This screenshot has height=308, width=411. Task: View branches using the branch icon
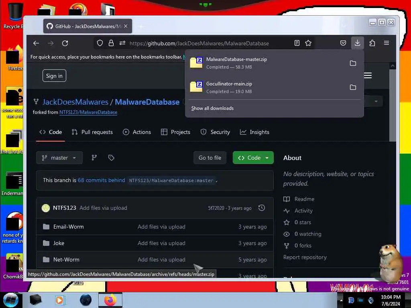pos(94,158)
